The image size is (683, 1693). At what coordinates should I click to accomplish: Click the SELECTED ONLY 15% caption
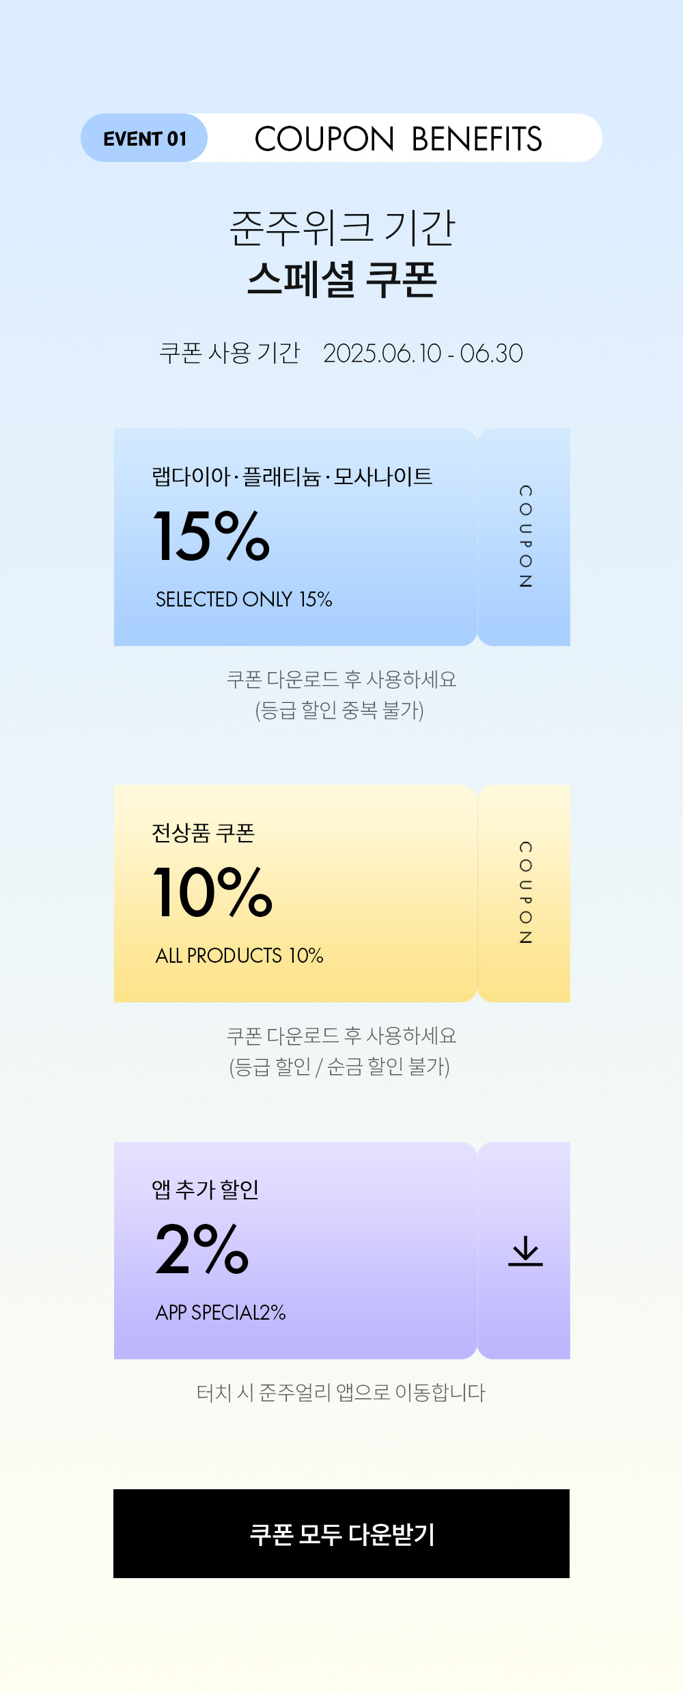point(244,600)
